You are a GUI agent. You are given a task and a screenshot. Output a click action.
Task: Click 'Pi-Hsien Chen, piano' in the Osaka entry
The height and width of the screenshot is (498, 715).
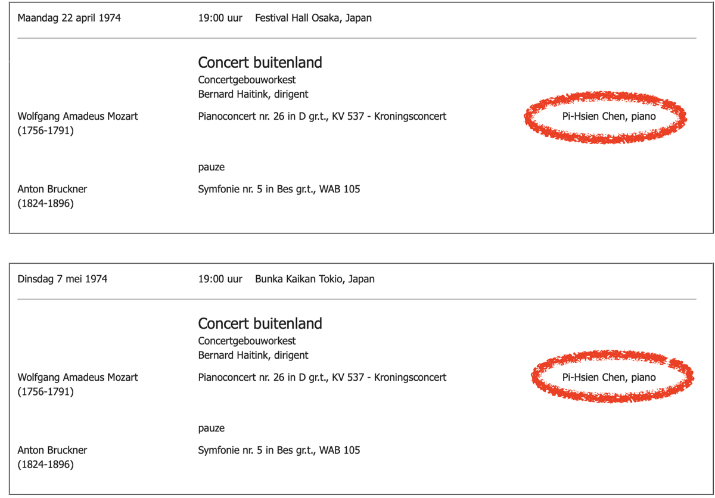609,116
